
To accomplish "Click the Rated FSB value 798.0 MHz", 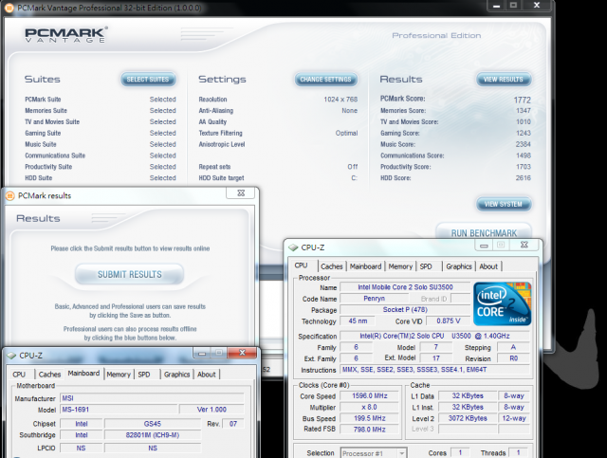I will (x=369, y=430).
